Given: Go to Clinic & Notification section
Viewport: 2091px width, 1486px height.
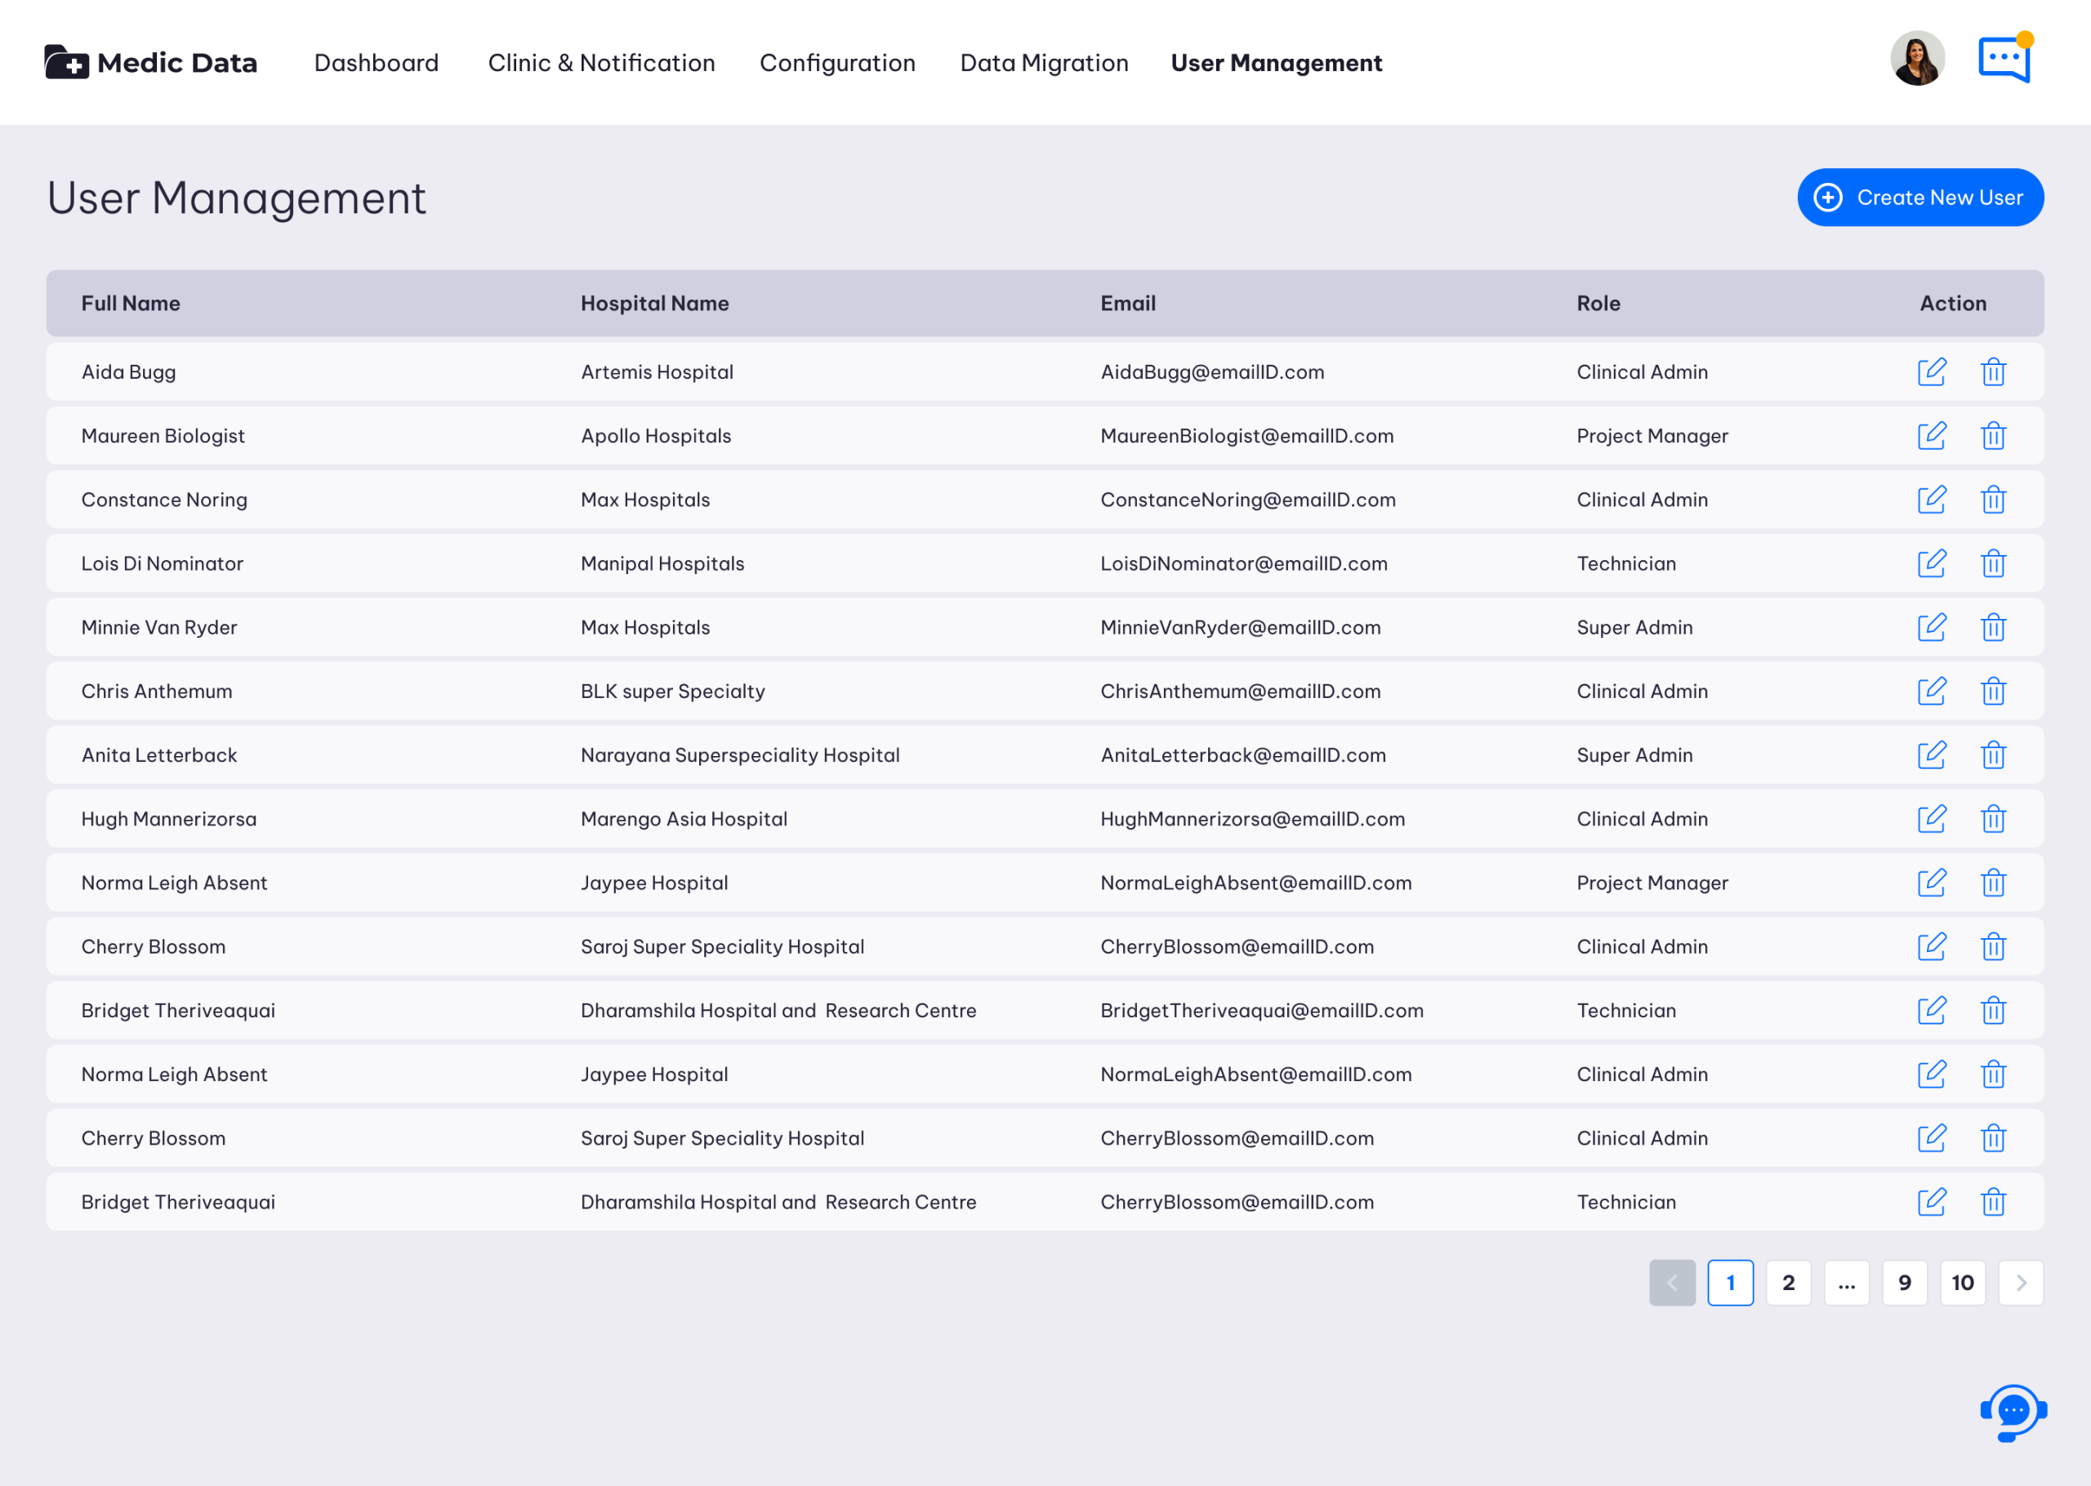Looking at the screenshot, I should 601,62.
